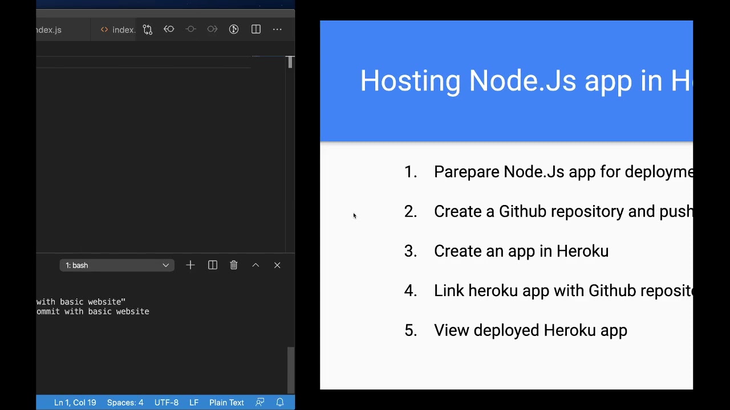Change file encoding UTF-8

pos(166,403)
